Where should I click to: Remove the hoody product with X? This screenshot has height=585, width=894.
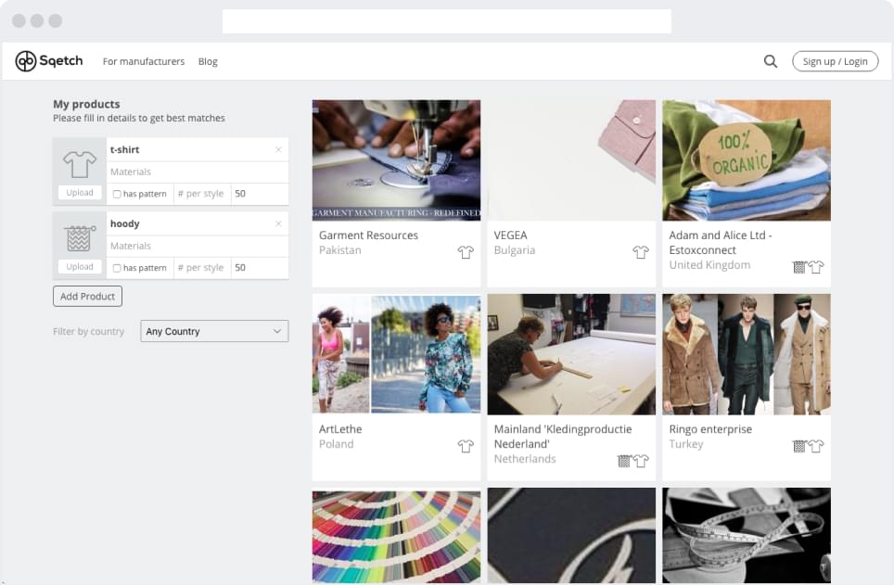click(278, 223)
